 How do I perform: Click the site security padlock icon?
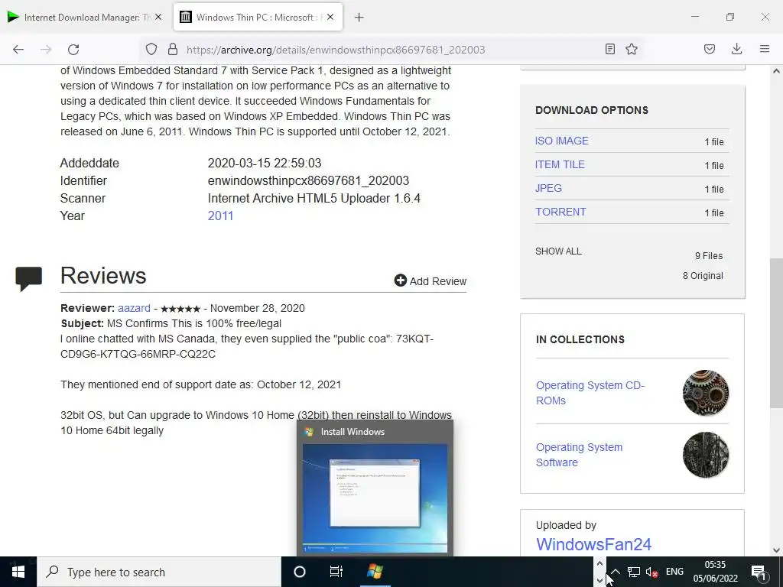click(x=173, y=49)
